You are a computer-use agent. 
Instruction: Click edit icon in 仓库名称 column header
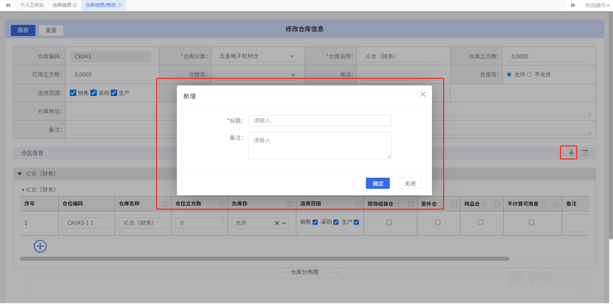[166, 204]
